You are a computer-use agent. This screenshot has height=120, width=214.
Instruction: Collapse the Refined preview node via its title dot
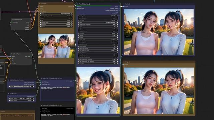pyautogui.click(x=124, y=4)
